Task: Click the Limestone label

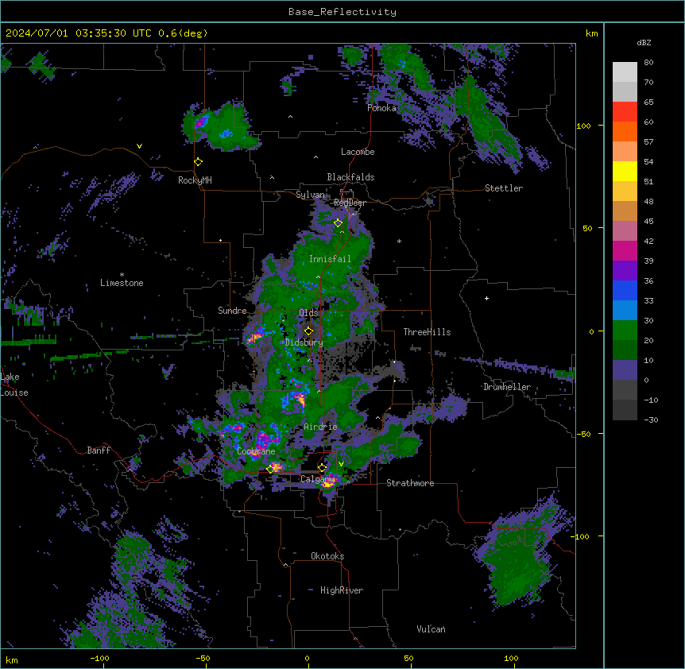Action: 122,283
